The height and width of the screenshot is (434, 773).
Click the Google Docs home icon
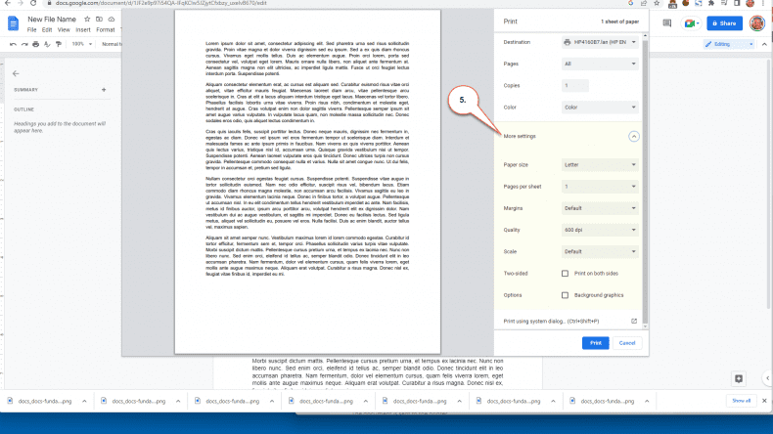tap(14, 23)
